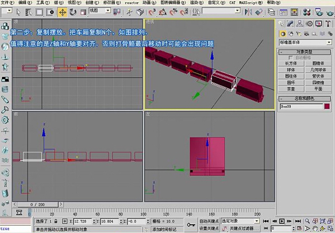This screenshot has width=335, height=233.
Task: Switch to Display panel tab
Action: 319,23
